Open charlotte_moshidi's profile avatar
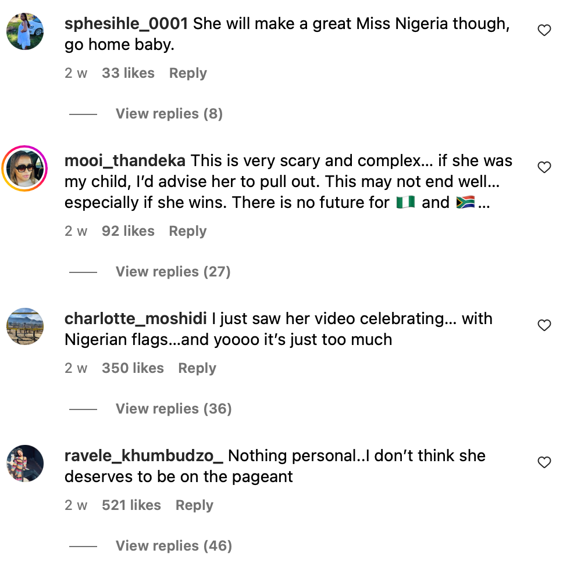 tap(25, 326)
